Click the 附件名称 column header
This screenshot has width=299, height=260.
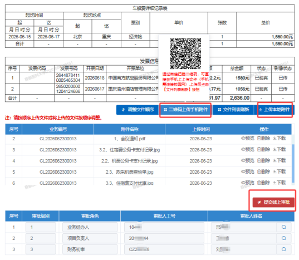130,129
